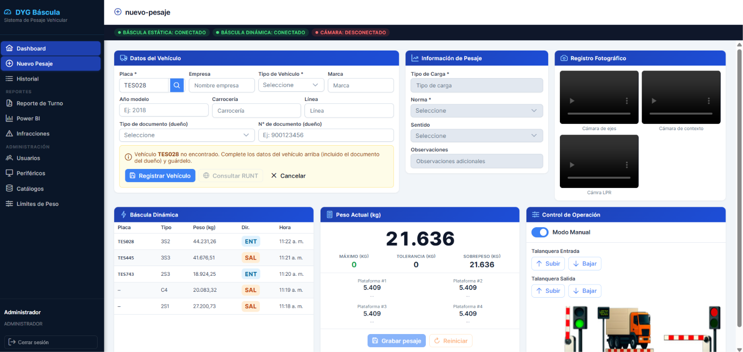Click the Placa input field with TES028
The width and height of the screenshot is (743, 352).
click(x=144, y=85)
